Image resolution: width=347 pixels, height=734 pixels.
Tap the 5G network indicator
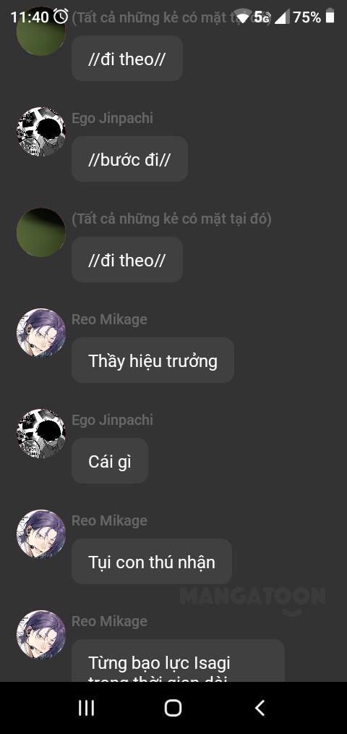coord(262,17)
